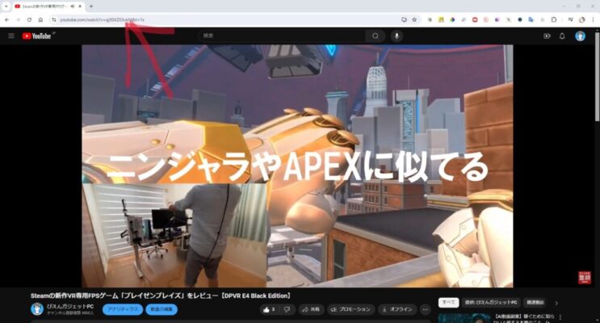Open the AI video recommendation thumbnail
The width and height of the screenshot is (600, 323).
pos(464,318)
